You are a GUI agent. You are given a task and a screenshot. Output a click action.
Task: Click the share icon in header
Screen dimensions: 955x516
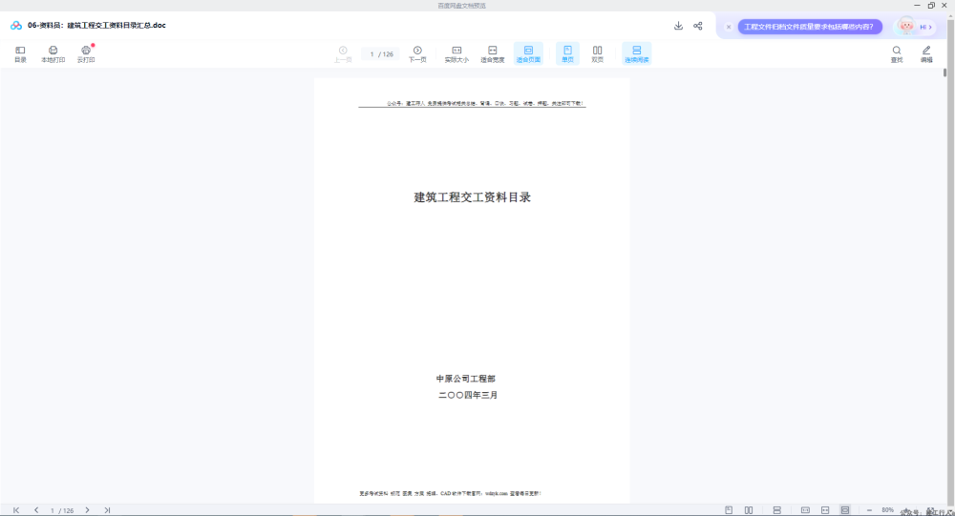click(x=698, y=26)
